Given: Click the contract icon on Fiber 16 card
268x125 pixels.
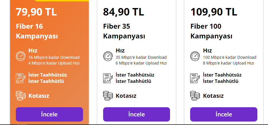Looking at the screenshot, I should [21, 78].
